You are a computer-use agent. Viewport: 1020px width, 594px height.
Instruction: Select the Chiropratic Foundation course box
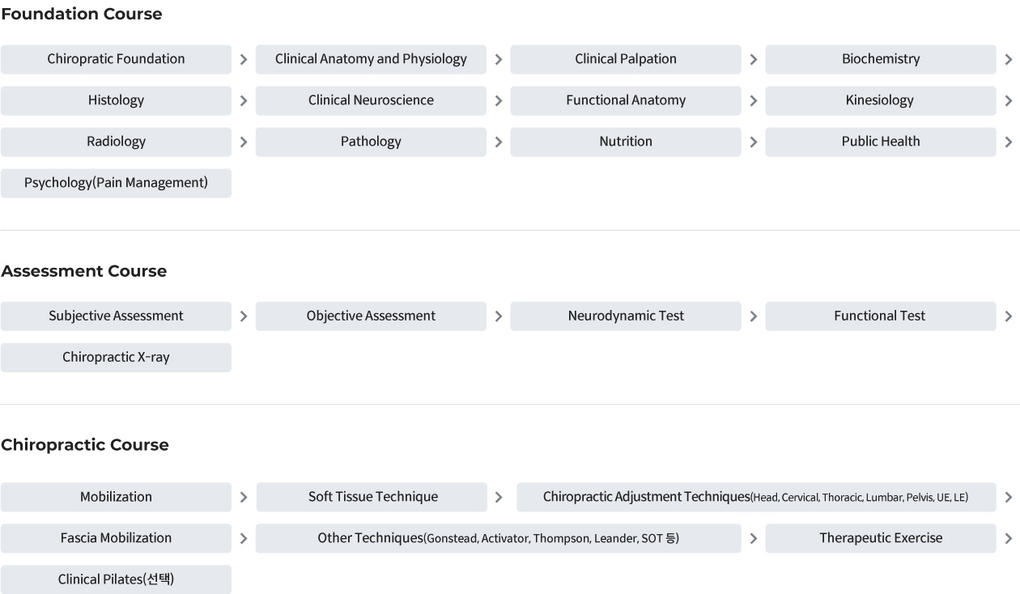116,59
